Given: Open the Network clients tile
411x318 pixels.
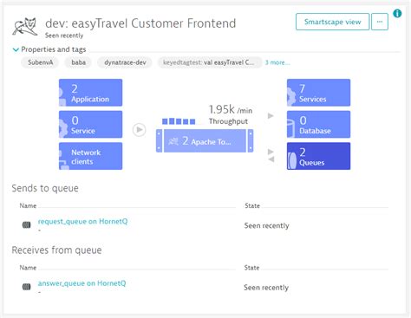Looking at the screenshot, I should coord(90,156).
